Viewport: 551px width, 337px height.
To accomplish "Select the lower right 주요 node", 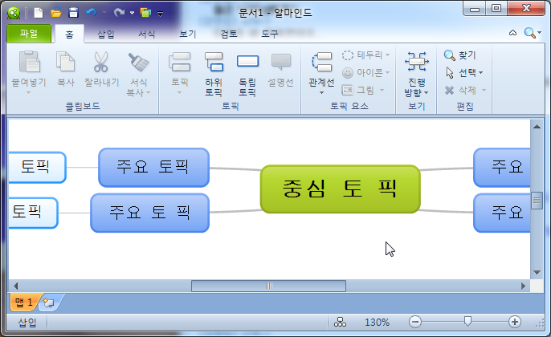I will tap(502, 213).
